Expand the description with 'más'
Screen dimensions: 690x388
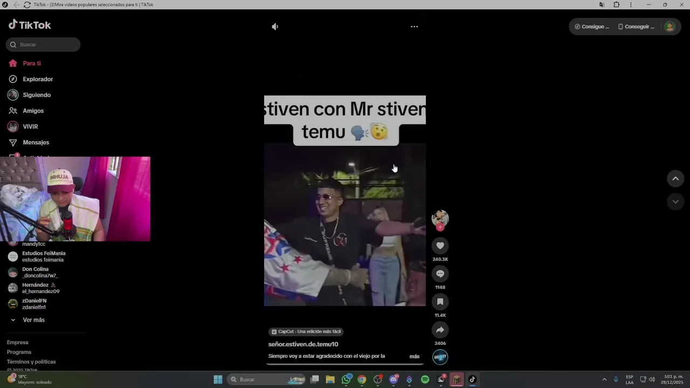(x=414, y=356)
